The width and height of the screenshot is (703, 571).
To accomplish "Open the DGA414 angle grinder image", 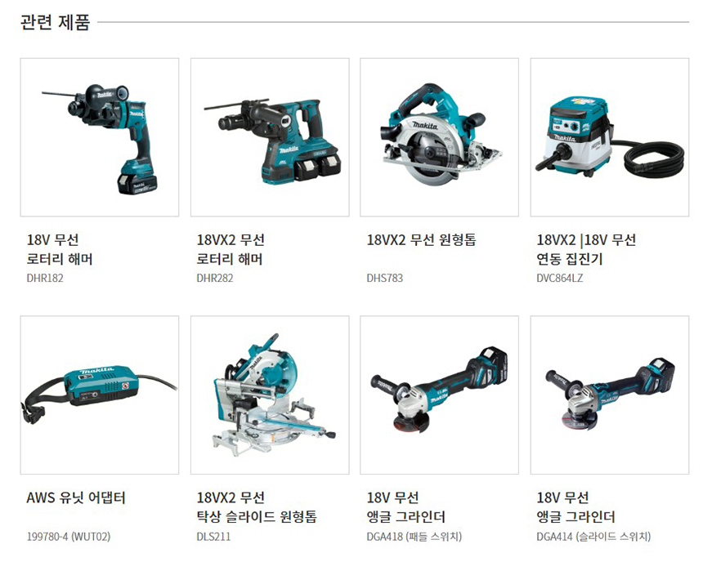I will (x=610, y=395).
